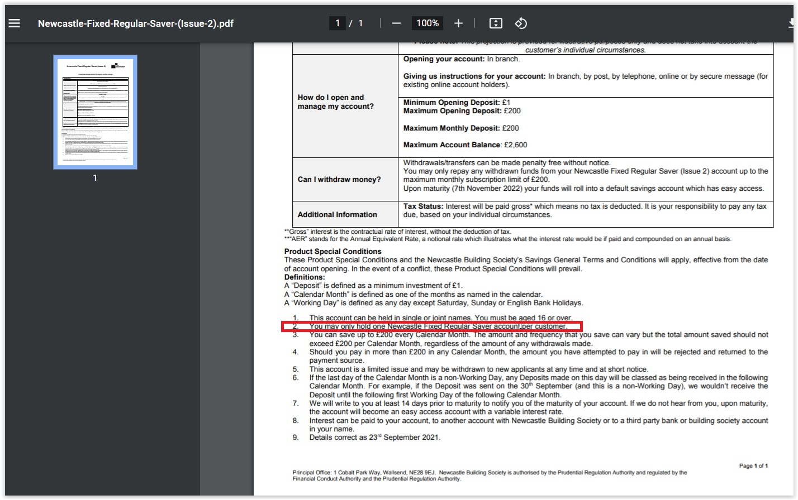Image resolution: width=798 pixels, height=500 pixels.
Task: Click the thumbnail page label '1'
Action: click(x=95, y=177)
